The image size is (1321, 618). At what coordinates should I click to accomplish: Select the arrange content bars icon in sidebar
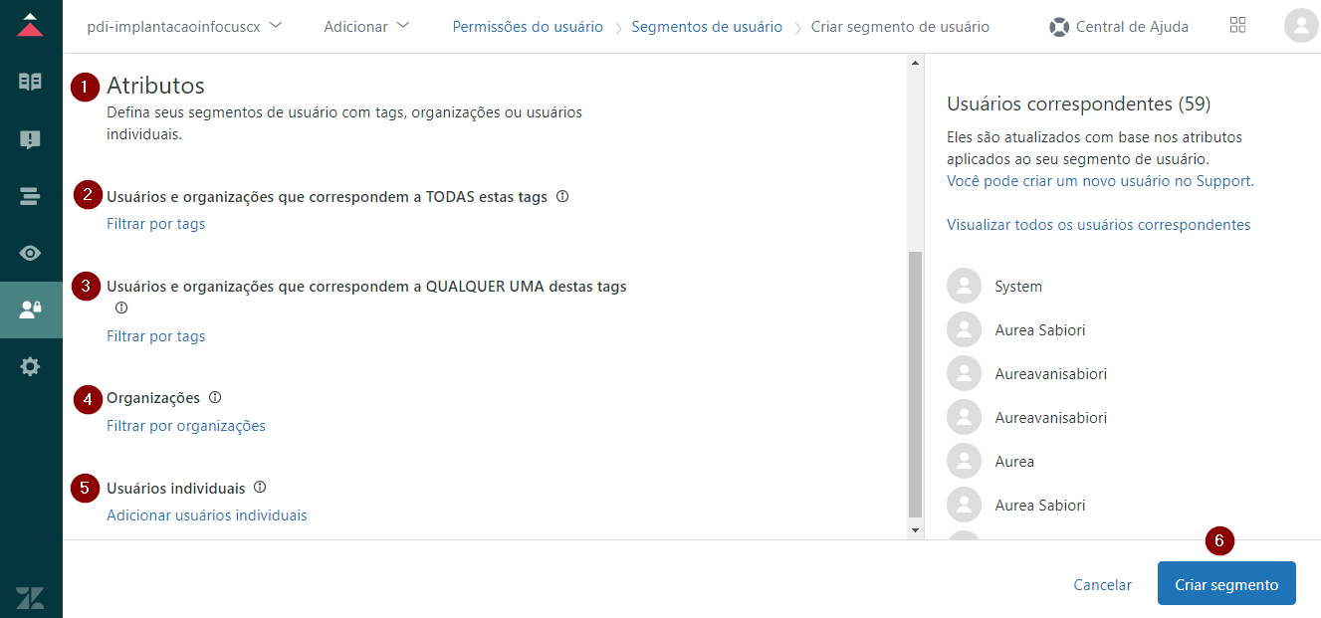tap(31, 196)
